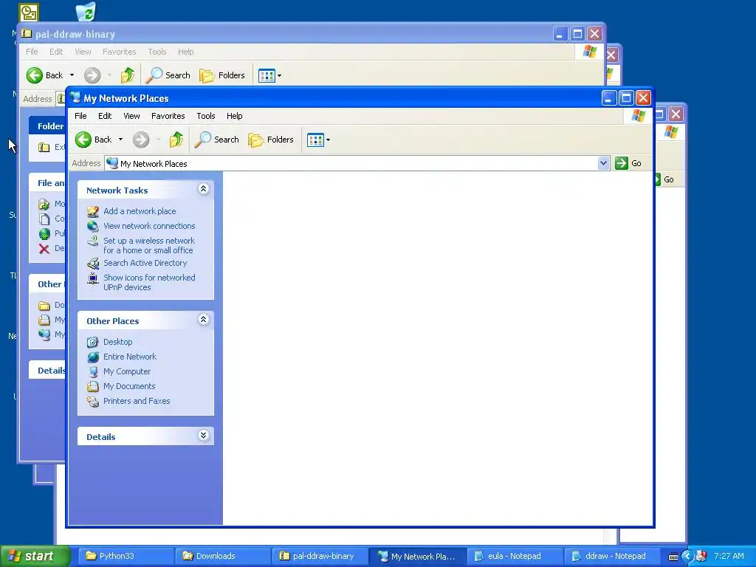Screen dimensions: 756x567
Task: Open the address bar dropdown arrow
Action: coord(603,163)
